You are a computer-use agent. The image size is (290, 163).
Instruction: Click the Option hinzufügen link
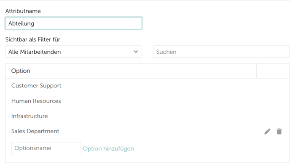[108, 149]
